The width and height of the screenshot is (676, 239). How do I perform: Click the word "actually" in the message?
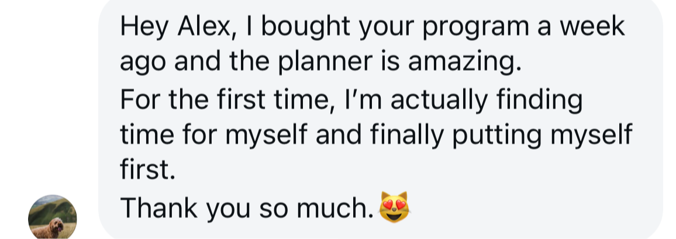click(439, 99)
